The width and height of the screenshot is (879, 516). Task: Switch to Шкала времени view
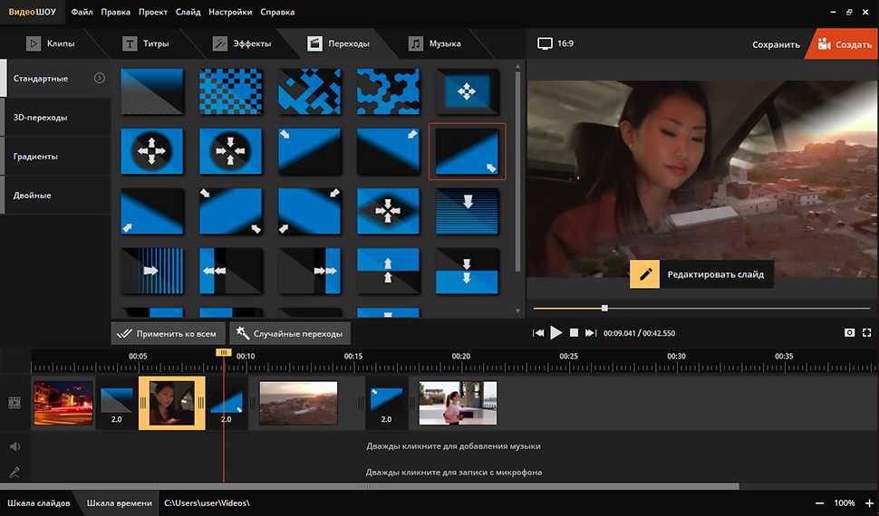click(x=119, y=502)
